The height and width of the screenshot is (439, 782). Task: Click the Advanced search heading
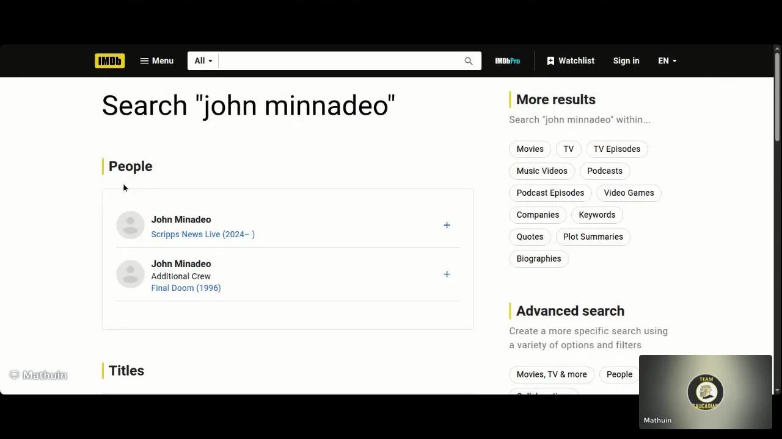coord(570,311)
